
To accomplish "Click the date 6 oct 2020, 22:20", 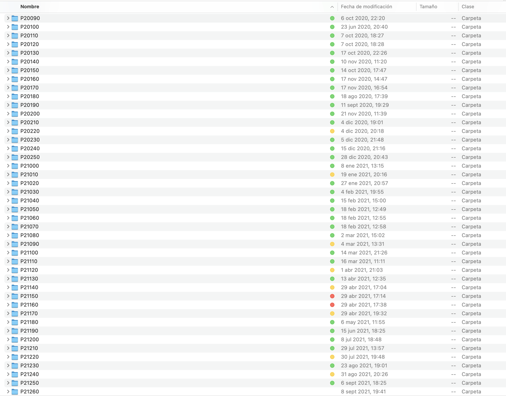I will (x=363, y=18).
